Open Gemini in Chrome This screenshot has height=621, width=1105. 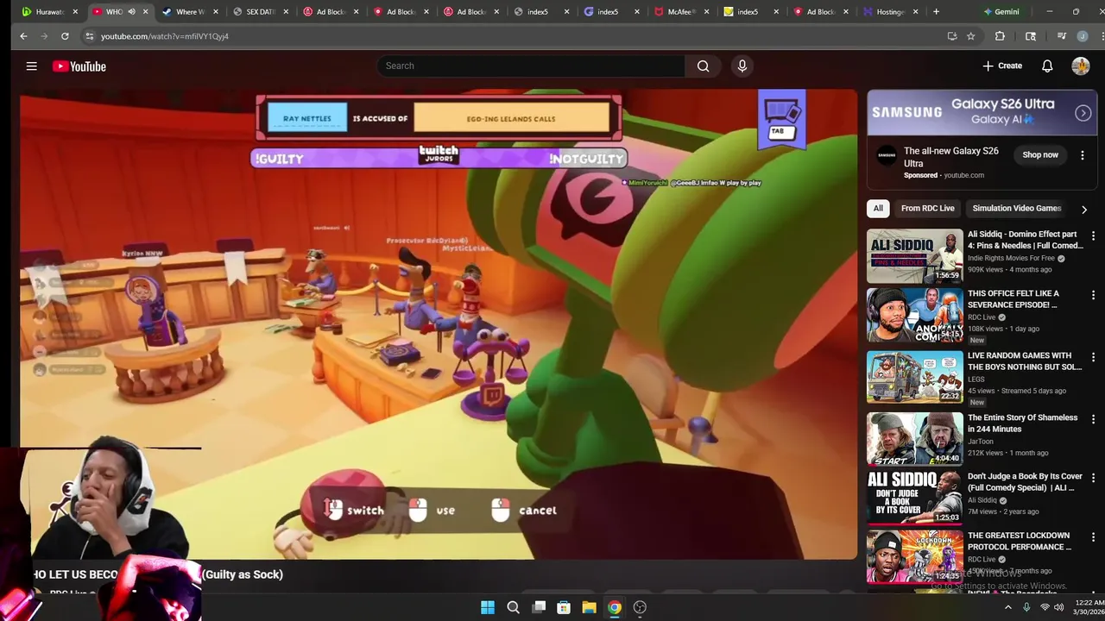tap(1001, 12)
